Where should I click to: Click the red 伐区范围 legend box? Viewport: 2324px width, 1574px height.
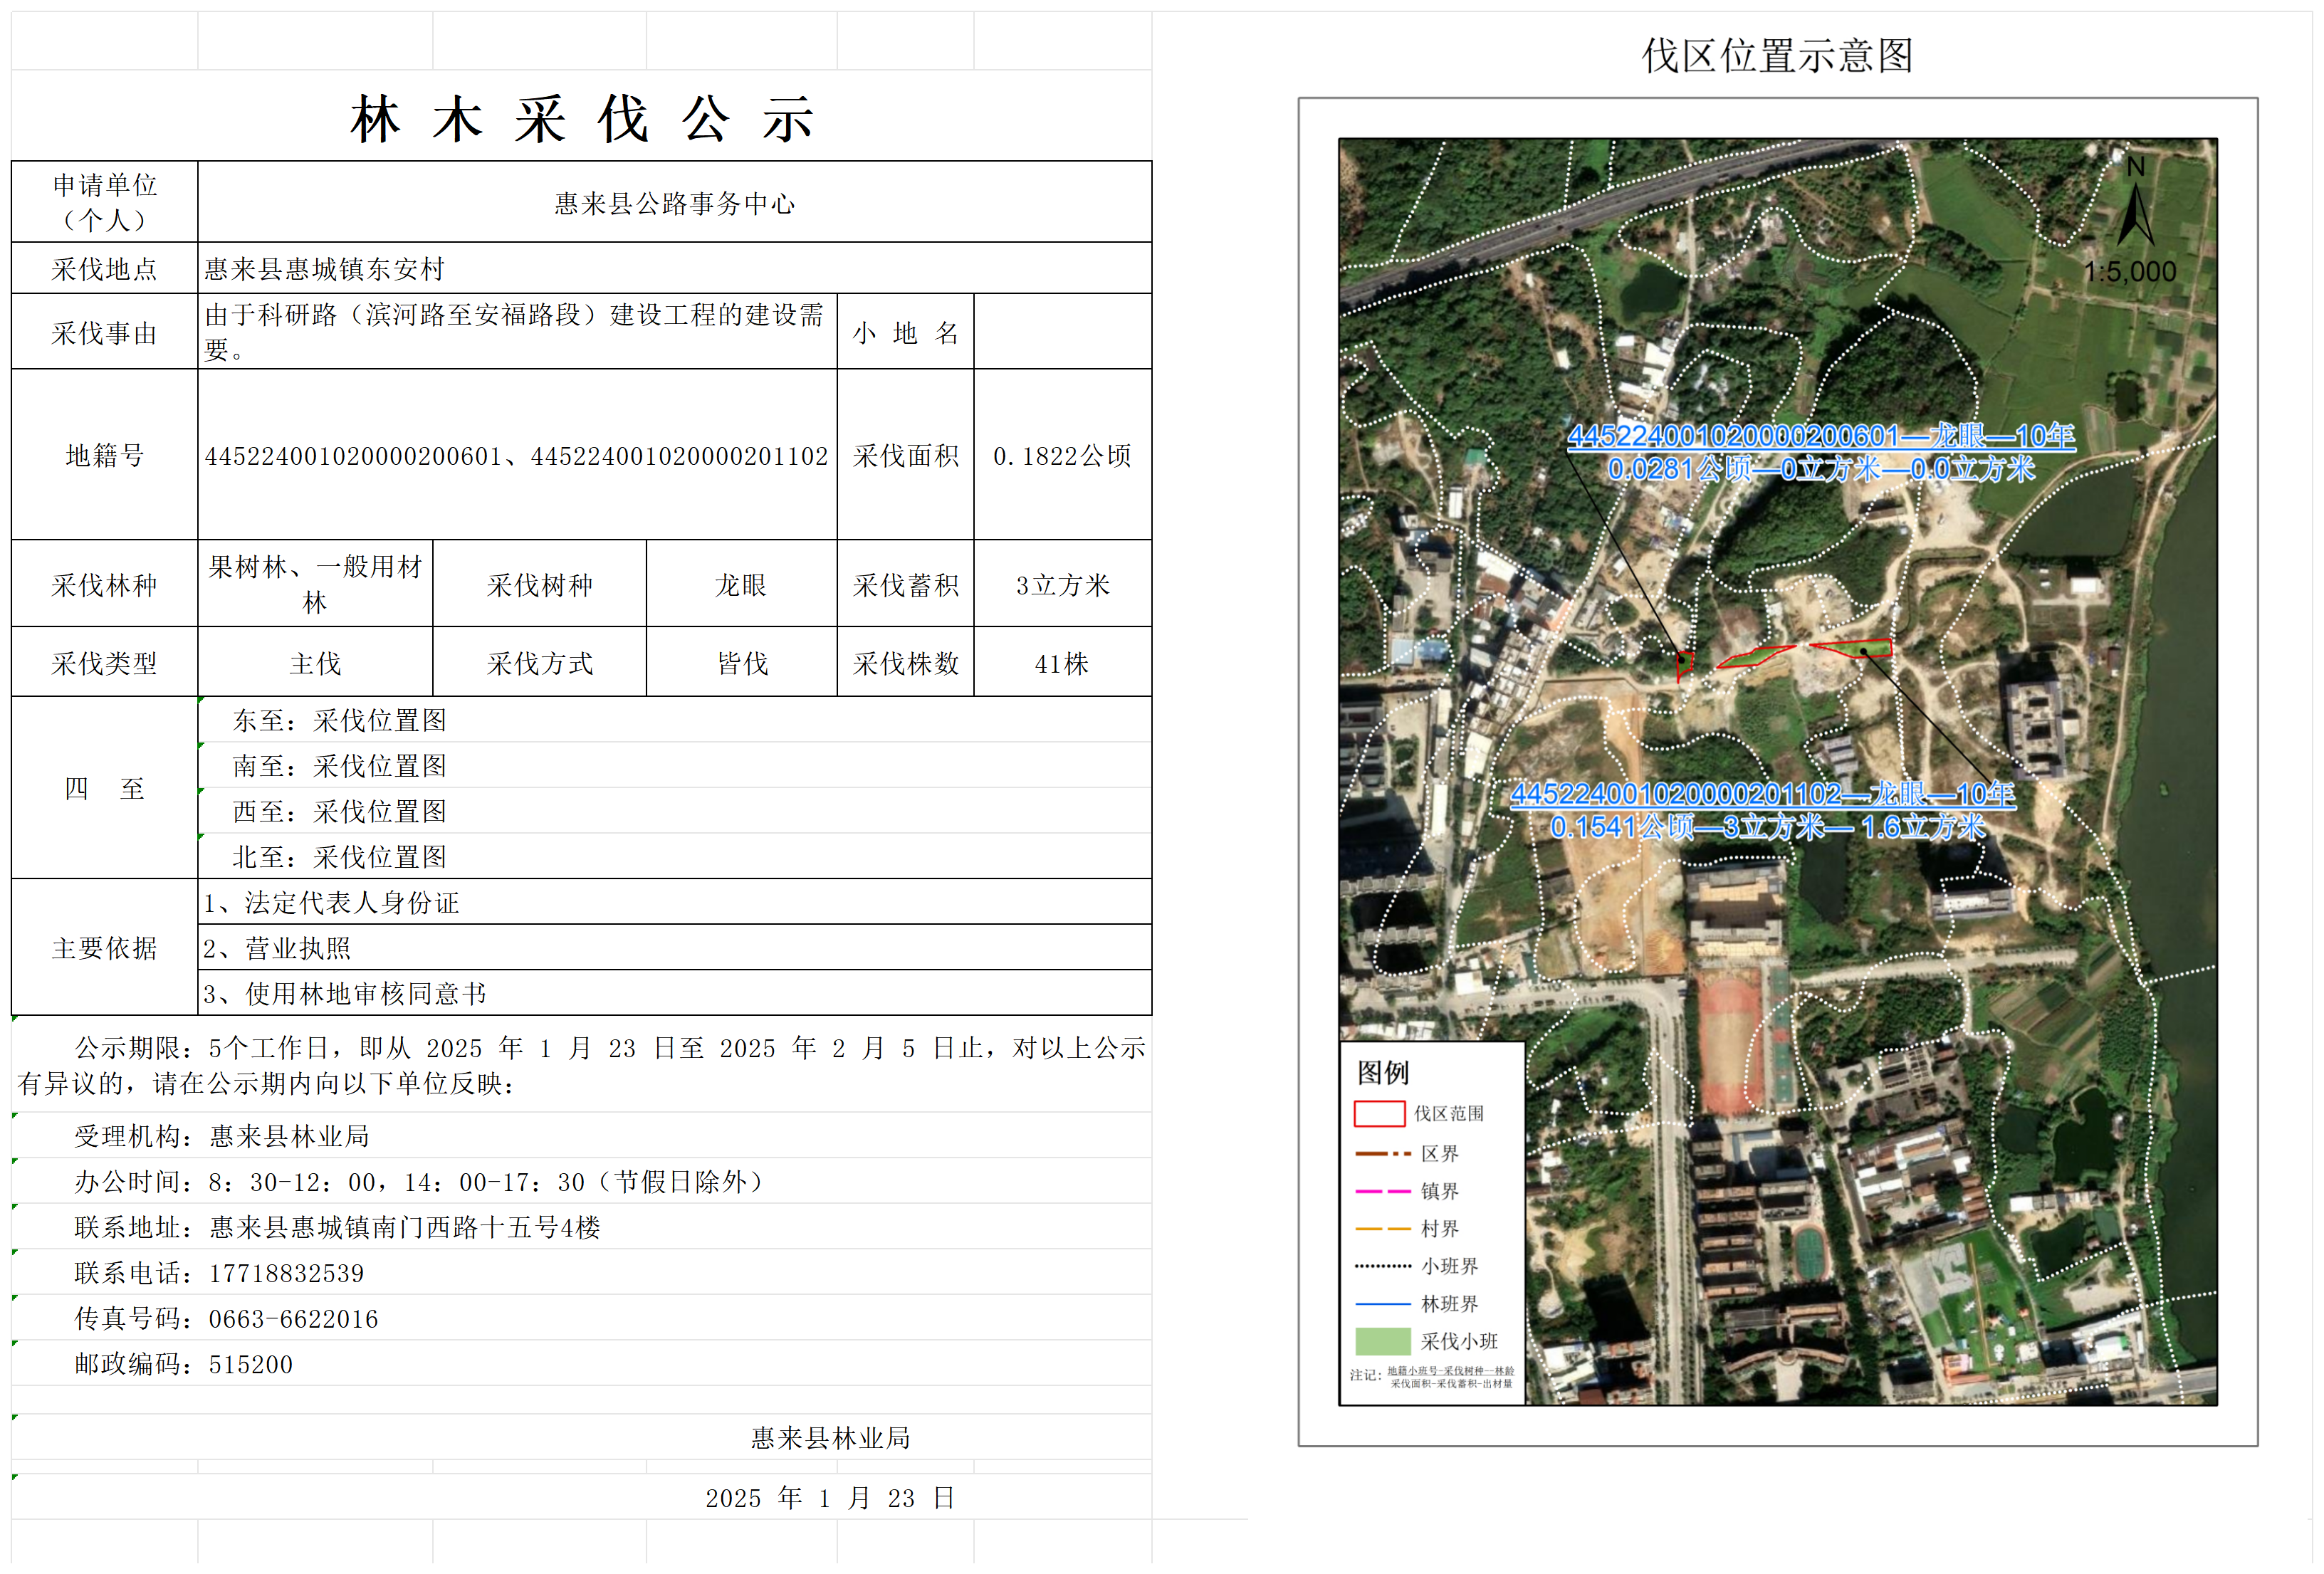pyautogui.click(x=1380, y=1114)
